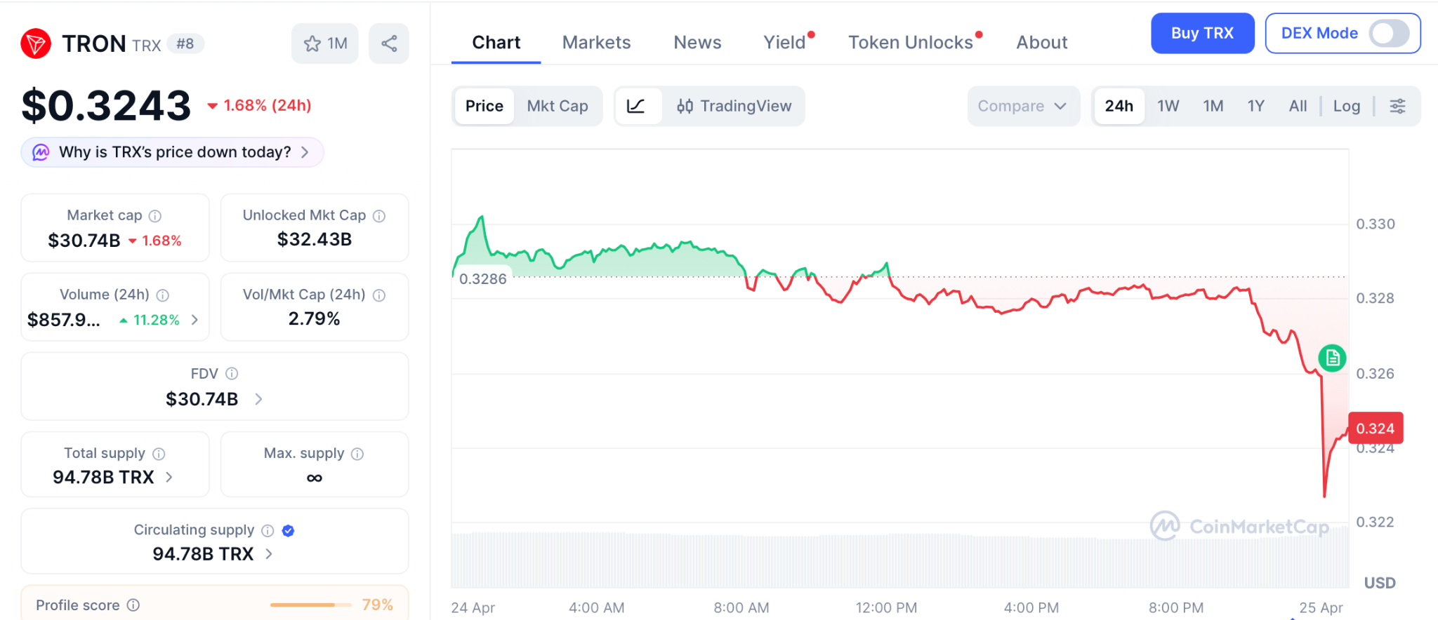
Task: Expand Volume (24h) details chevron
Action: coord(194,320)
